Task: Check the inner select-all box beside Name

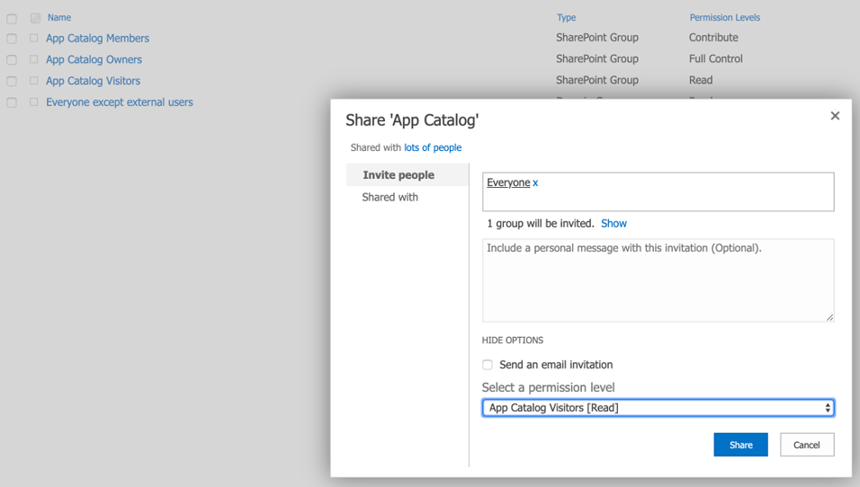Action: (36, 18)
